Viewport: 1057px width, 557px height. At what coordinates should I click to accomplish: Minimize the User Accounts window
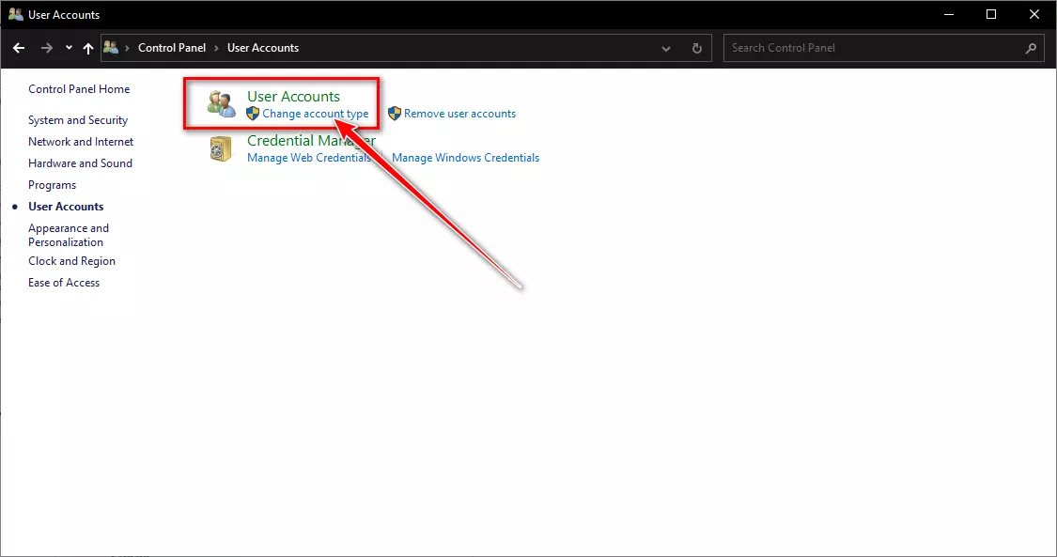pyautogui.click(x=948, y=14)
